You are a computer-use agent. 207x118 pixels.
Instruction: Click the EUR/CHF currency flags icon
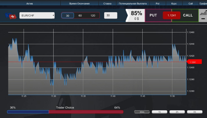point(11,16)
